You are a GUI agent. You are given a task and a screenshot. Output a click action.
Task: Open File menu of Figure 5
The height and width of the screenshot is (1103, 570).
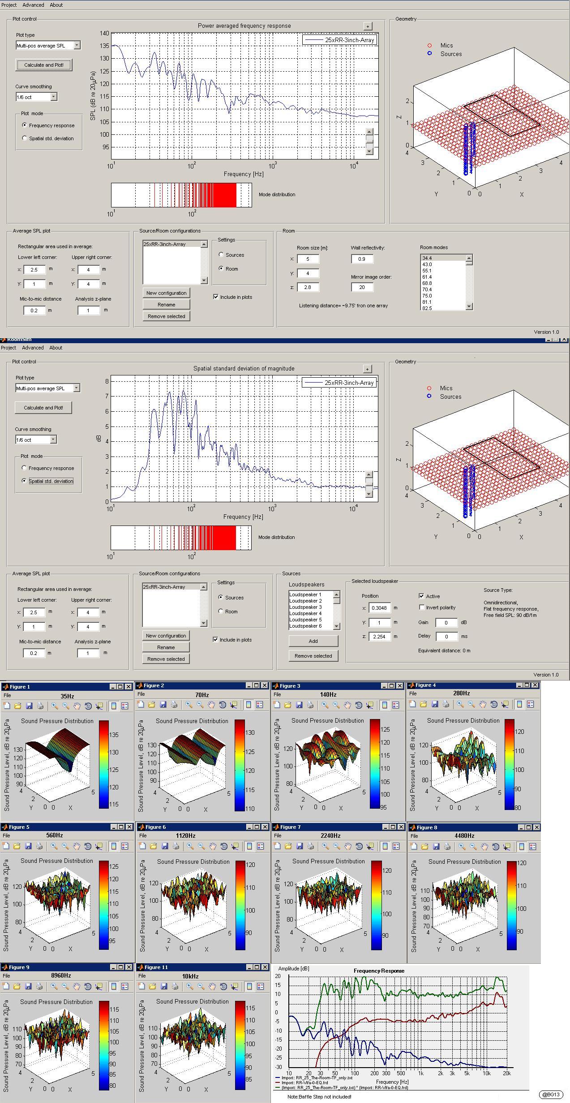[6, 836]
